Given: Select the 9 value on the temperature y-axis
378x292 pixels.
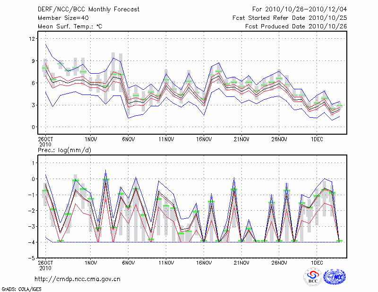Looking at the screenshot, I should coord(33,61).
